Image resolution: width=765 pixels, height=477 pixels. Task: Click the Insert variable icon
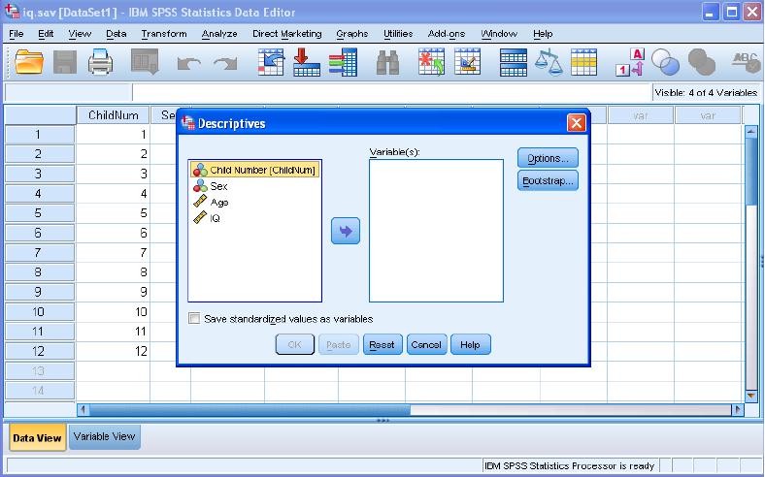click(467, 61)
